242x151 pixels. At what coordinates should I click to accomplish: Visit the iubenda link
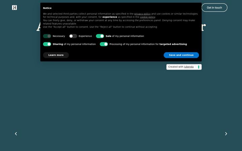pyautogui.click(x=189, y=67)
